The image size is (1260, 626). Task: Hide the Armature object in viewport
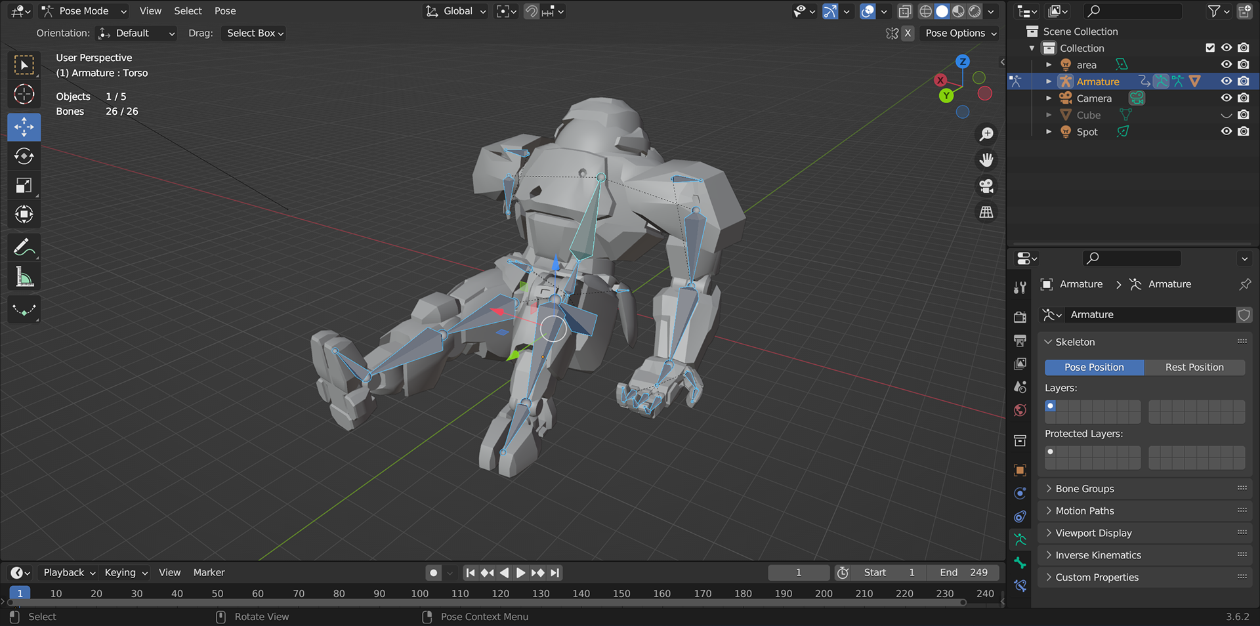point(1226,81)
